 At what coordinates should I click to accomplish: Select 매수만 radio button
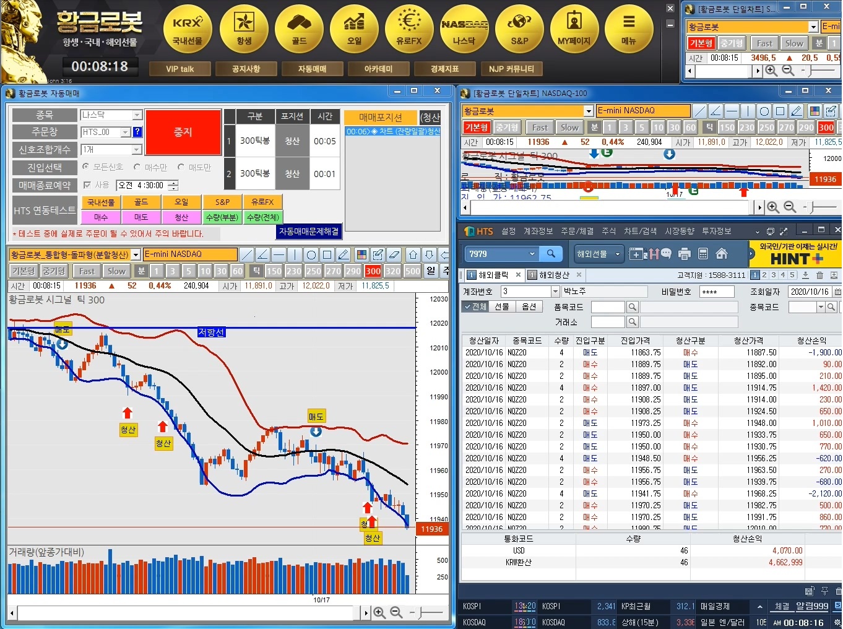(137, 167)
